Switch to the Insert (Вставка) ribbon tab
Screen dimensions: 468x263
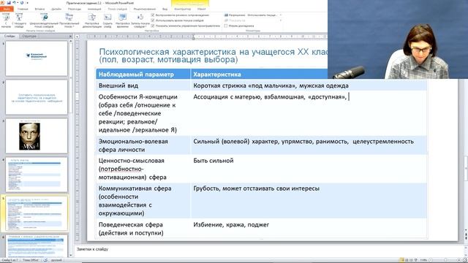pyautogui.click(x=39, y=9)
